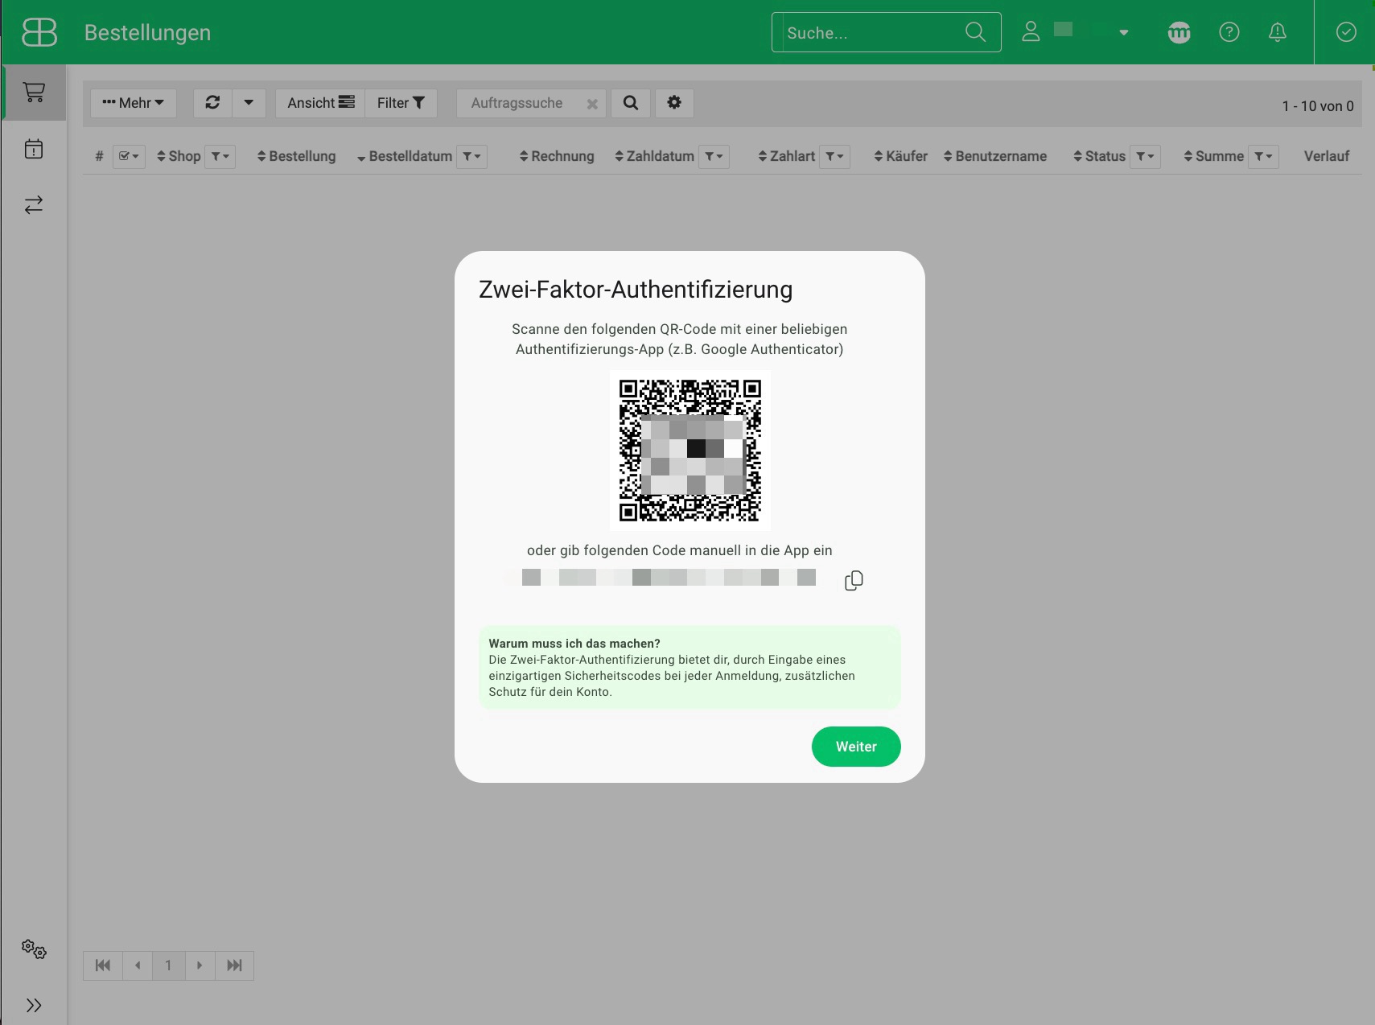Open the Bestelldatum column filter
The width and height of the screenshot is (1375, 1025).
click(471, 156)
